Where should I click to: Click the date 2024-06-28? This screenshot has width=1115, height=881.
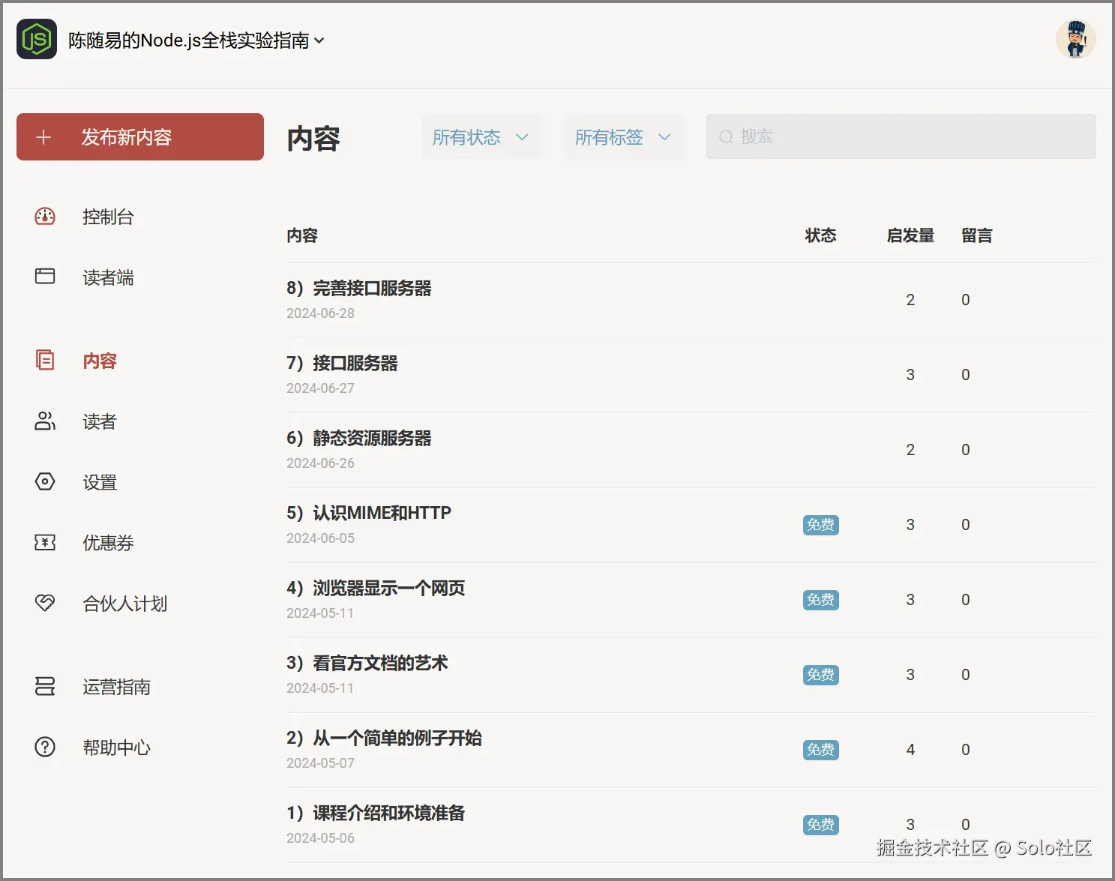coord(320,313)
